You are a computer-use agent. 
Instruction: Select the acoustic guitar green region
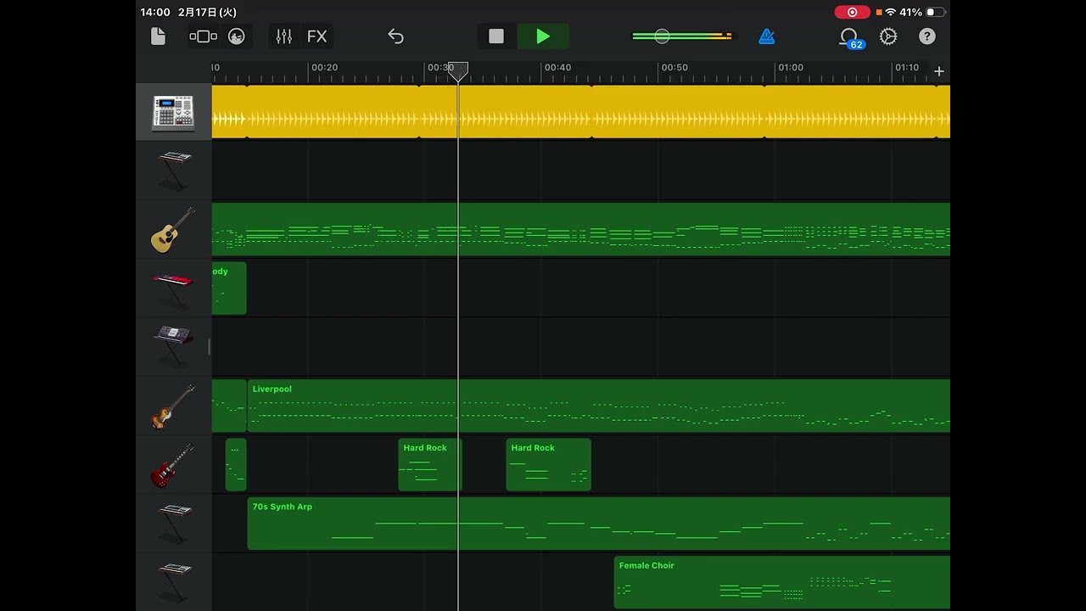coord(581,229)
